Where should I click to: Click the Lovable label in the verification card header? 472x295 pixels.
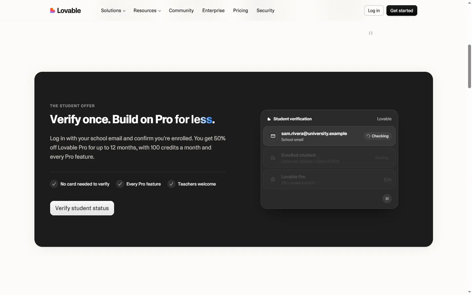click(x=384, y=119)
